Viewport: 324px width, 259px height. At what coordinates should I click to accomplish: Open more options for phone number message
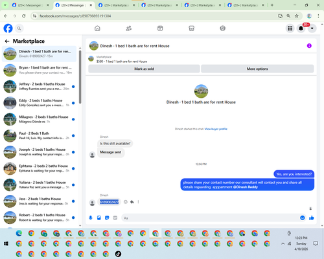pyautogui.click(x=138, y=202)
